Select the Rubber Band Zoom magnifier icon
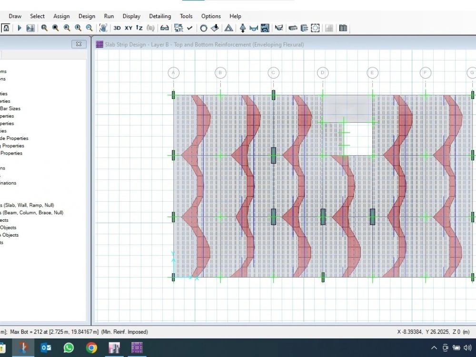476x357 pixels. [44, 28]
